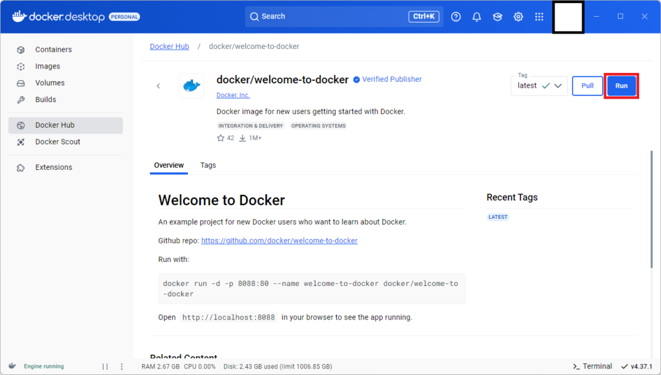Open the Docker, Inc. publisher link
The height and width of the screenshot is (375, 661).
(x=233, y=96)
